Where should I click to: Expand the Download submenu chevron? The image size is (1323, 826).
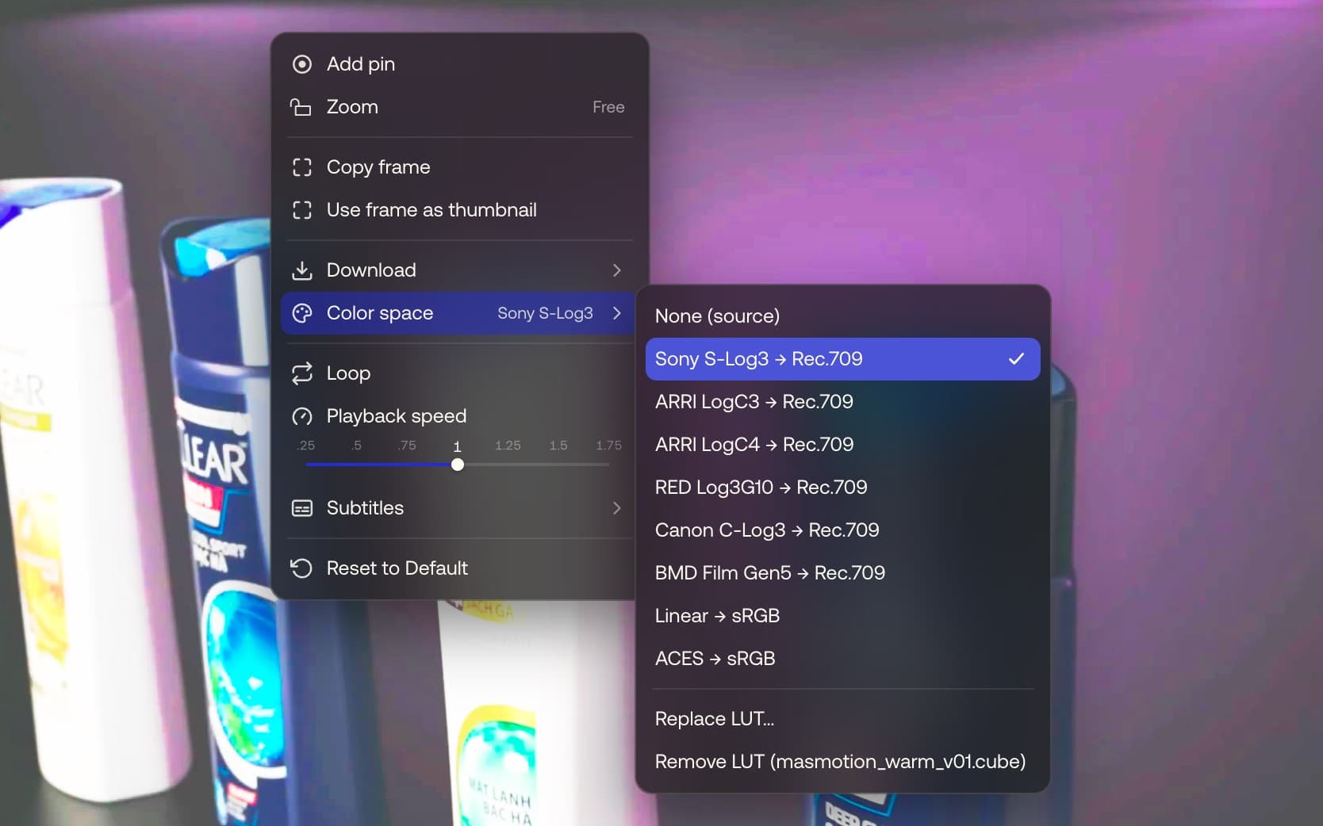(x=616, y=270)
